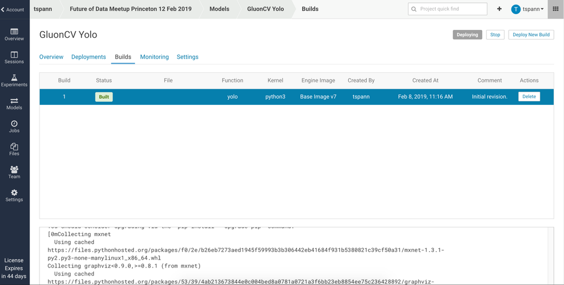This screenshot has width=564, height=285.
Task: Click the python3 kernel cell
Action: point(275,97)
